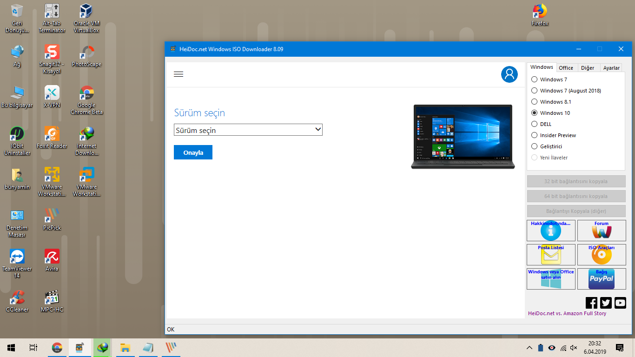Select Windows 7 (August 2018) option
635x357 pixels.
pos(535,91)
